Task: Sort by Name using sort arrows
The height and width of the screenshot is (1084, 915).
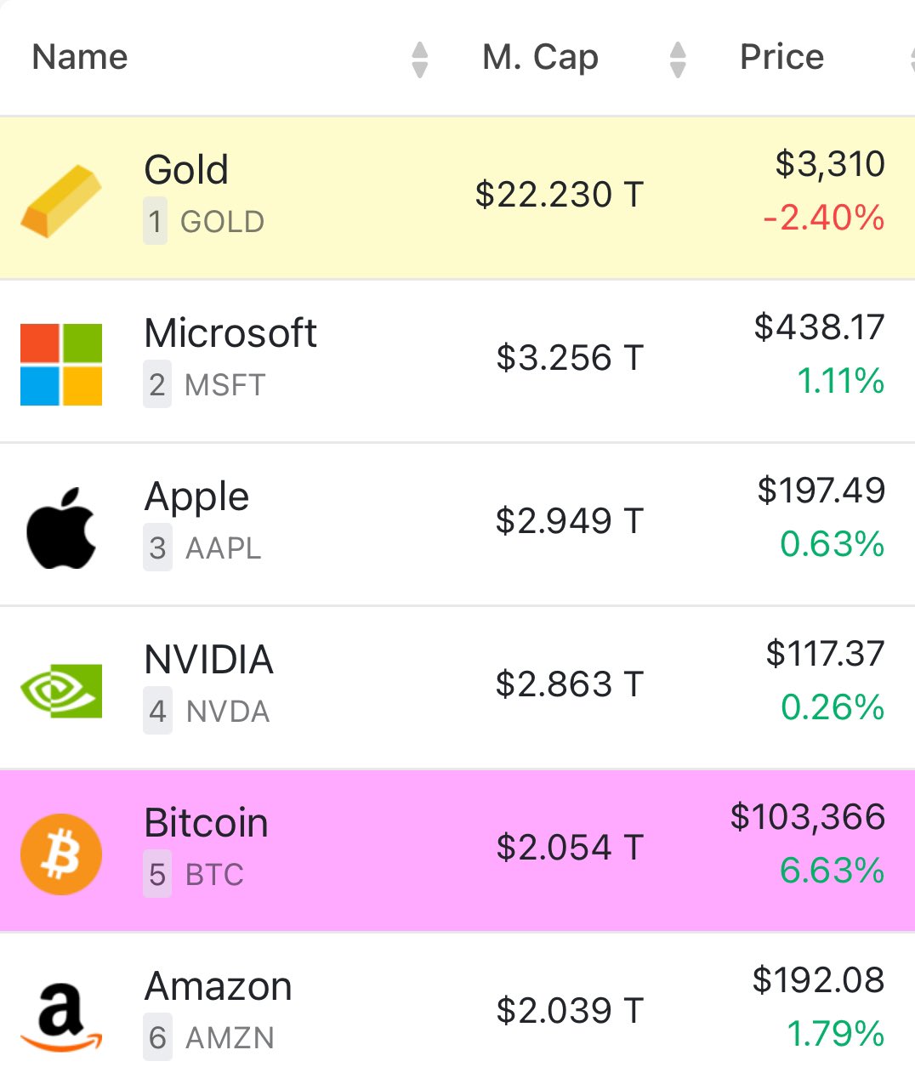Action: coord(419,60)
